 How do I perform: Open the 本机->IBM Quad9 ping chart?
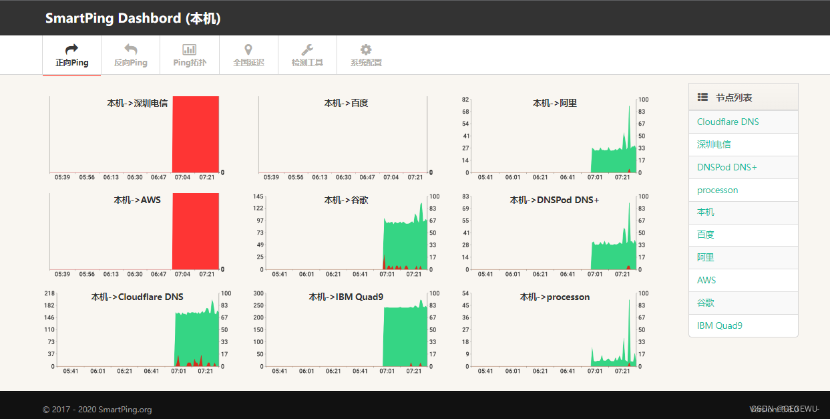tap(346, 332)
